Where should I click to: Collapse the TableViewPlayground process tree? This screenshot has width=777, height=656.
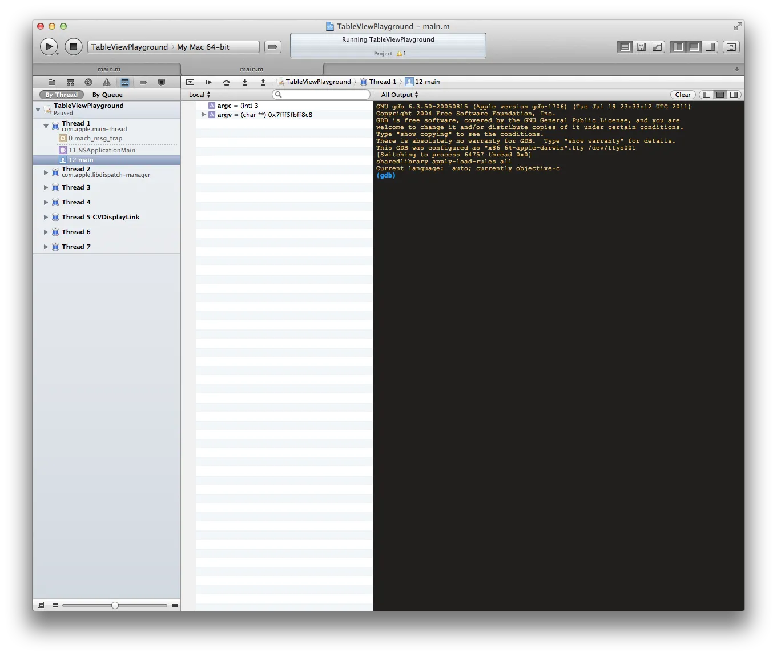38,109
